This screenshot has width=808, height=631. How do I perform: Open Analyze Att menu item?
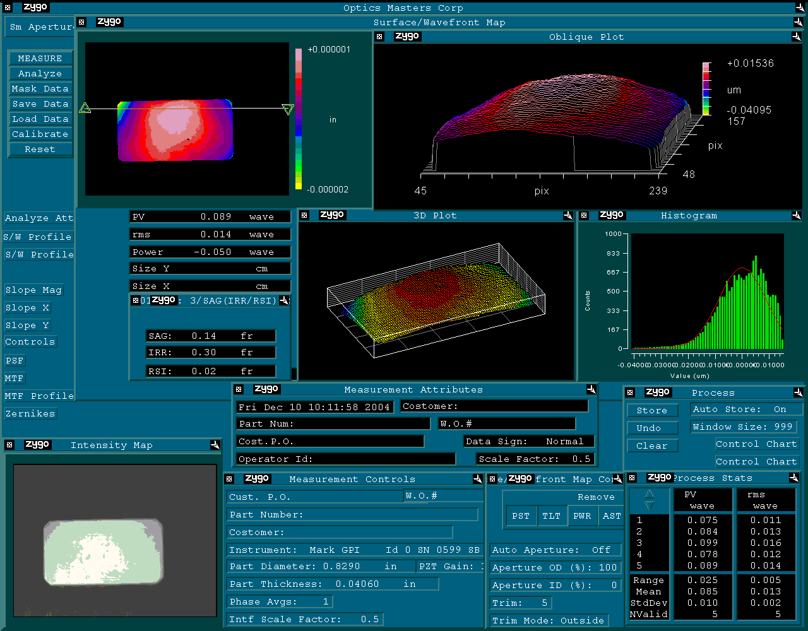click(39, 218)
